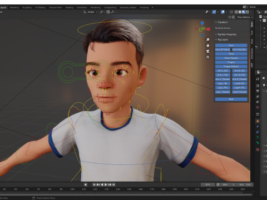
Task: Click frame 150 on the timeline ruler
Action: 129,189
